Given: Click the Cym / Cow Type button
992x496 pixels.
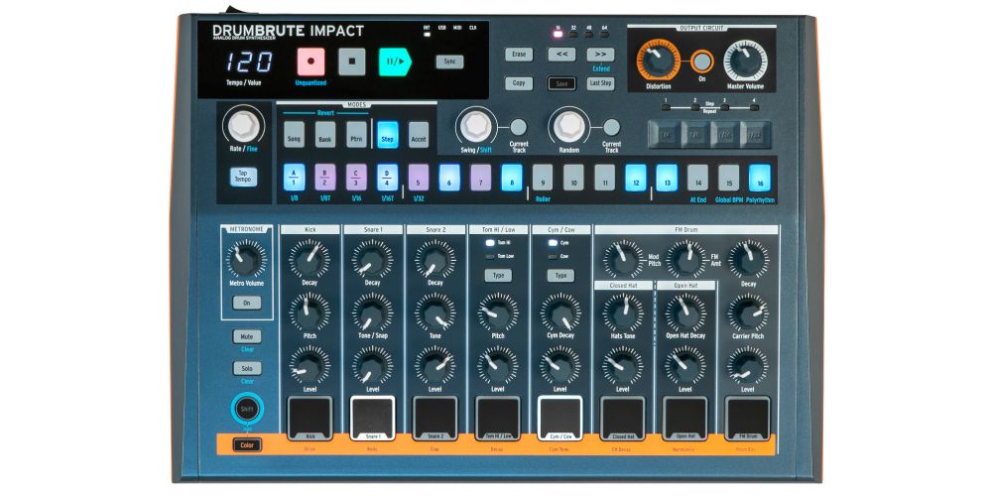Looking at the screenshot, I should pyautogui.click(x=560, y=275).
